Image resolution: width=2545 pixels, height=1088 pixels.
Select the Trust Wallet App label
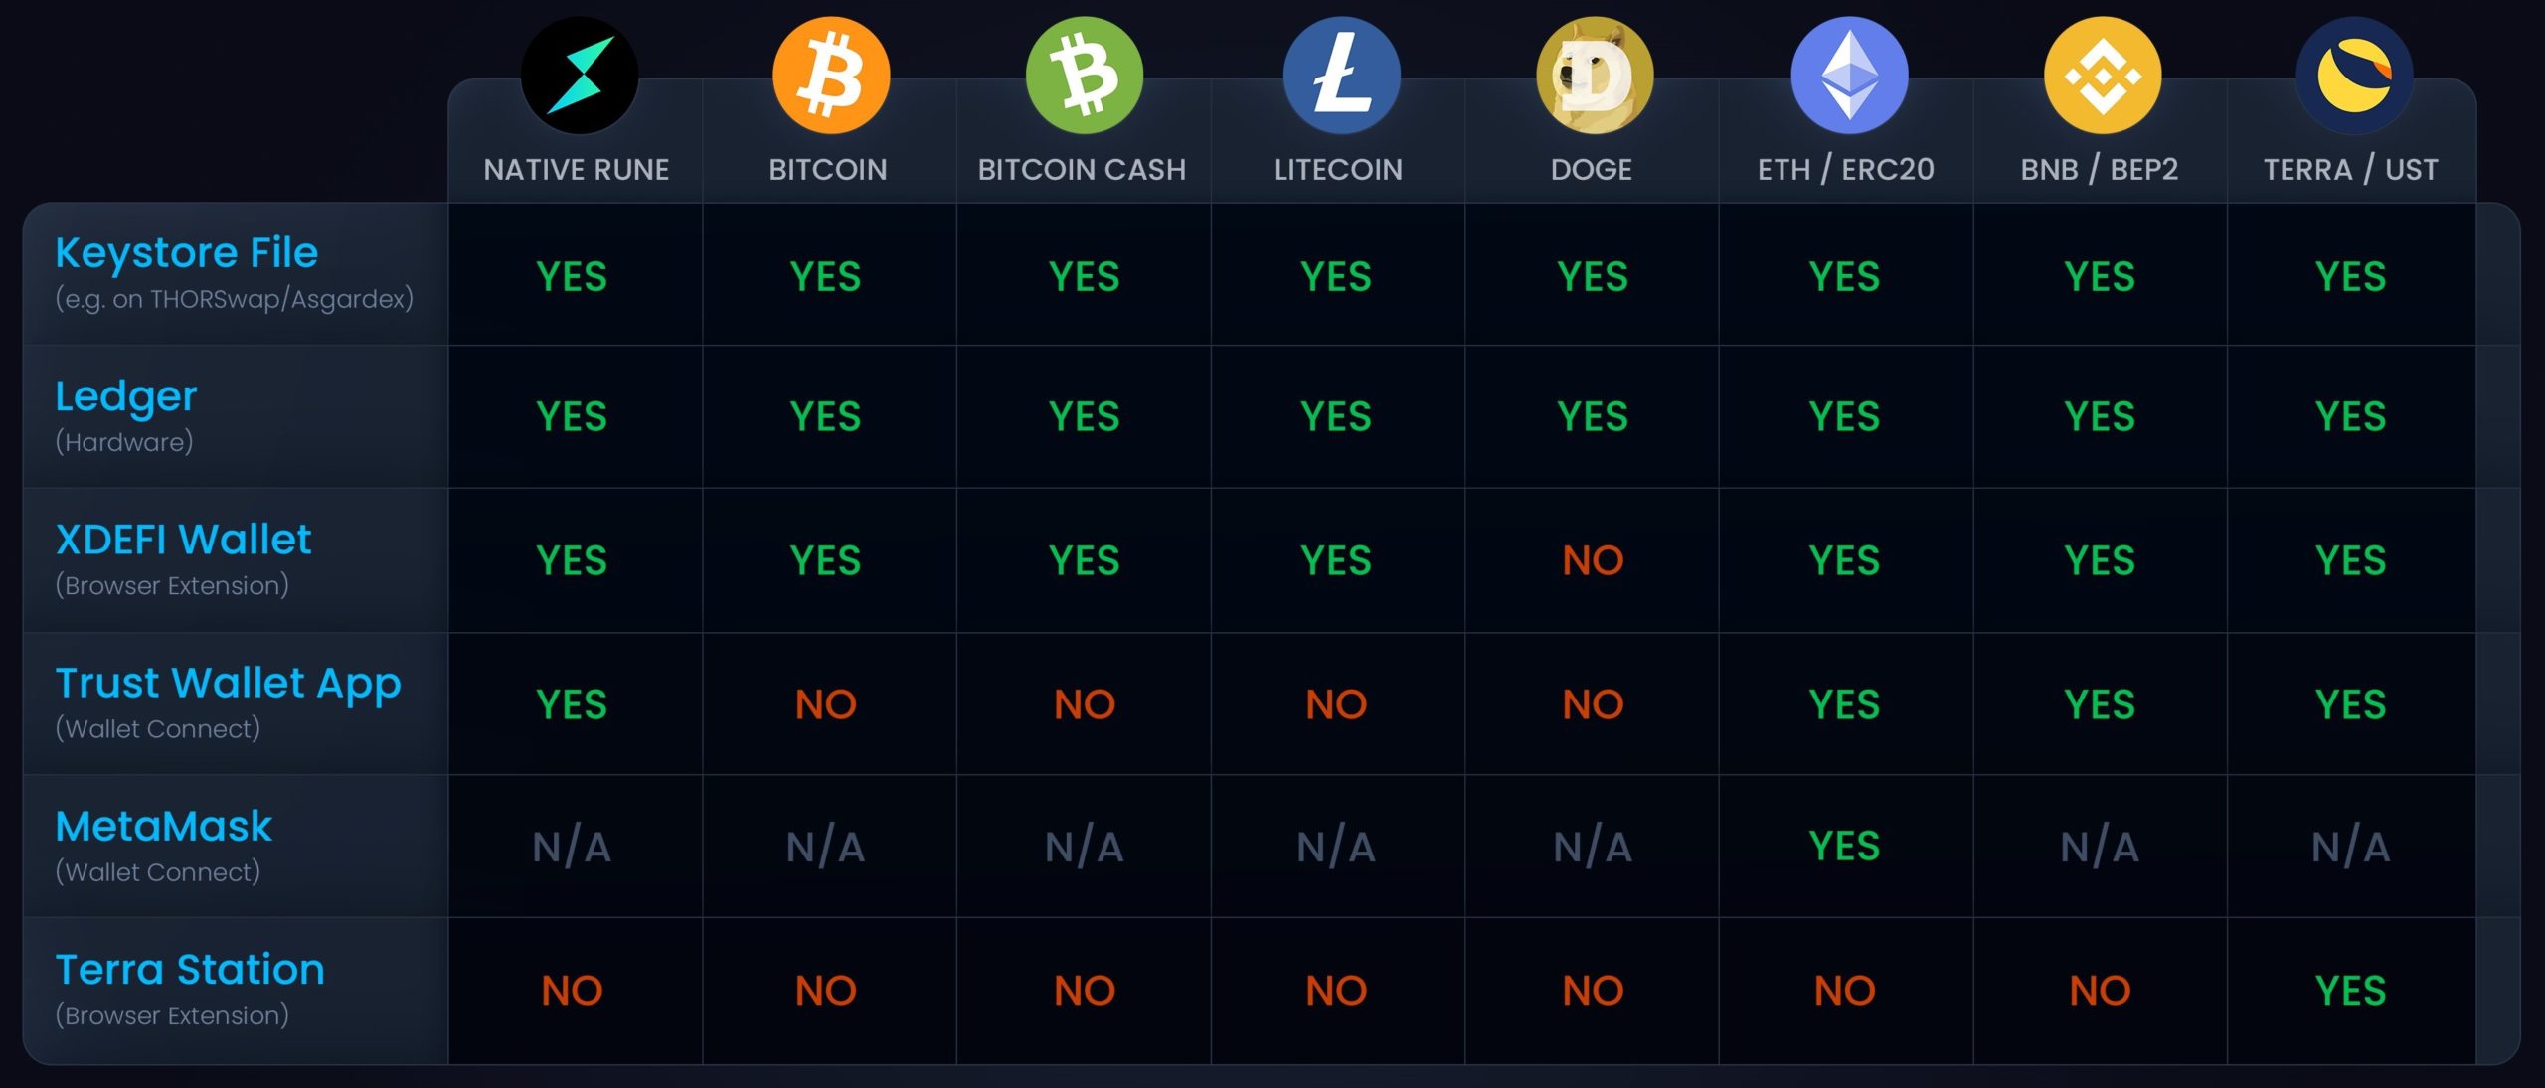(x=228, y=684)
